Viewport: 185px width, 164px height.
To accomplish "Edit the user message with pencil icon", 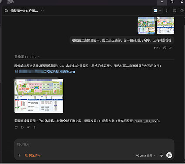I will point(170,48).
